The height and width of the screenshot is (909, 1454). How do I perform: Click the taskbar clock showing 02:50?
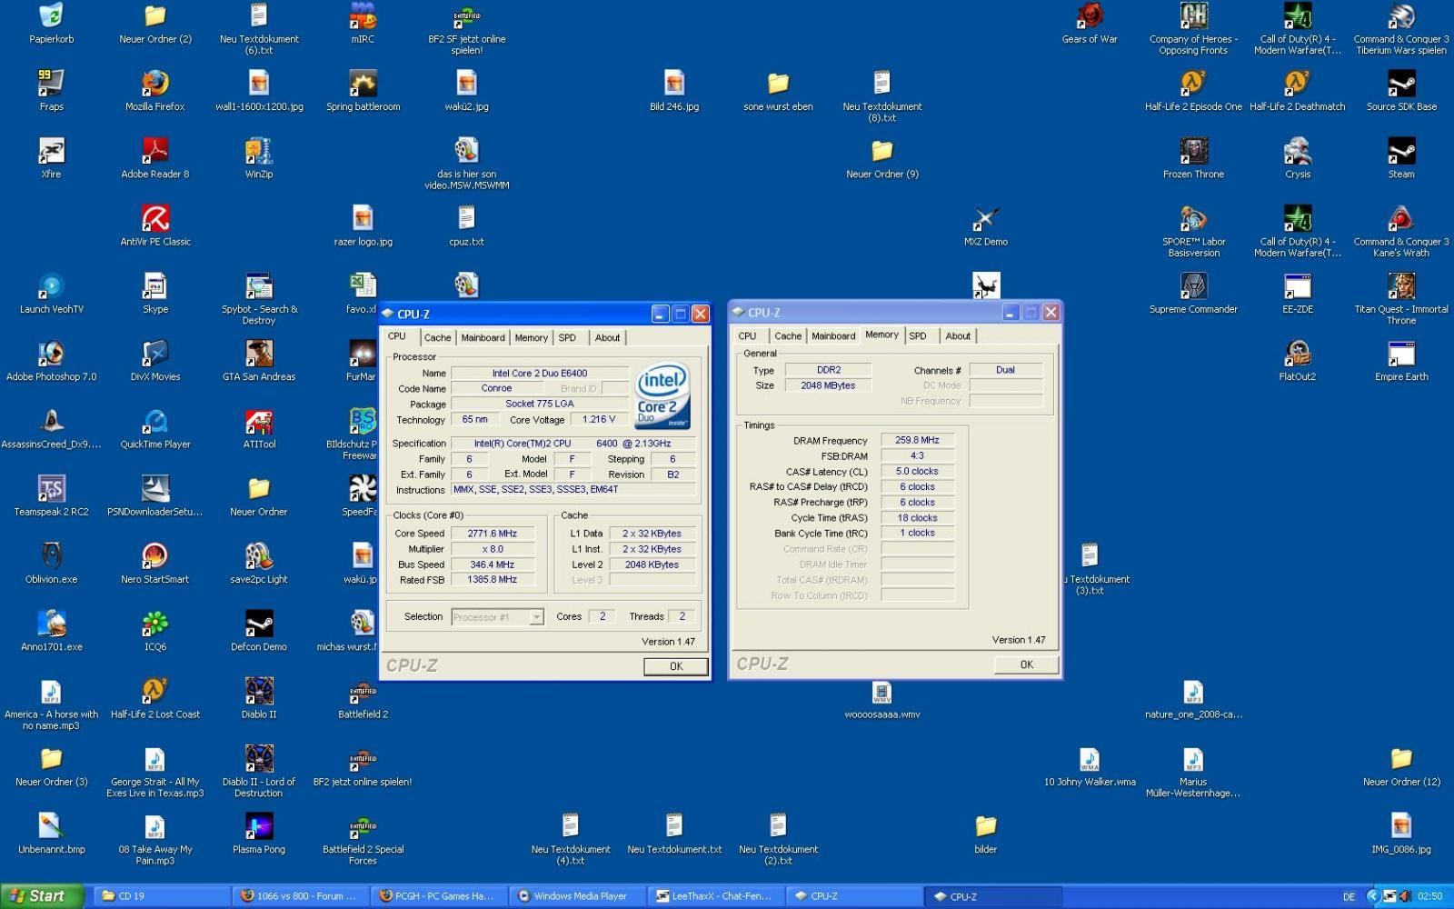tap(1429, 896)
